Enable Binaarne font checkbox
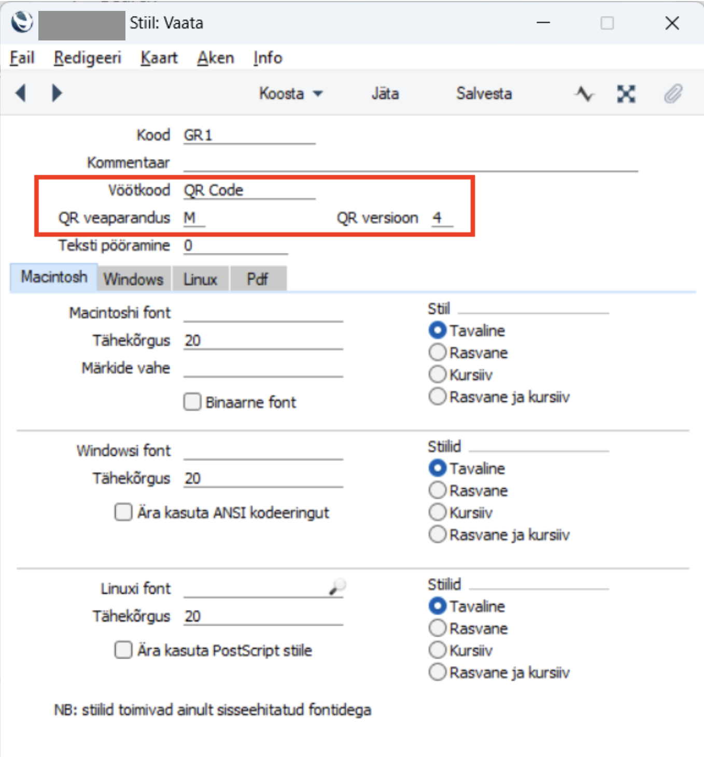 192,402
